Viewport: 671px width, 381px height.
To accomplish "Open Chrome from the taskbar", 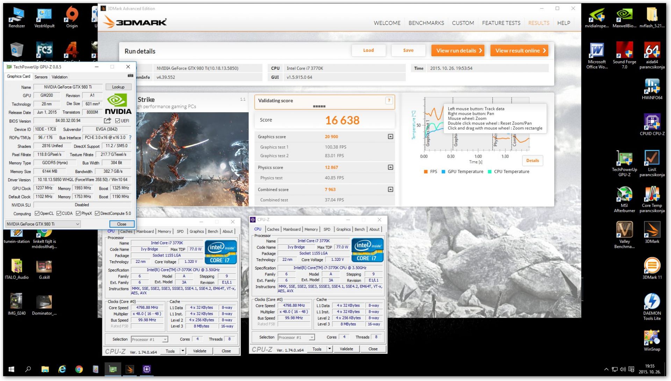I will coord(79,369).
